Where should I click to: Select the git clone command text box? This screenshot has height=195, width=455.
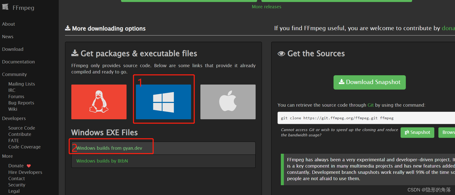pyautogui.click(x=366, y=118)
